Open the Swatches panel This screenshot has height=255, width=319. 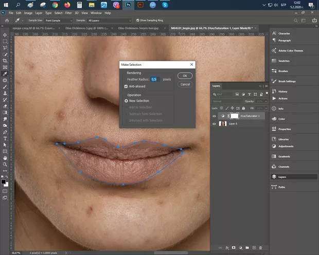click(283, 61)
